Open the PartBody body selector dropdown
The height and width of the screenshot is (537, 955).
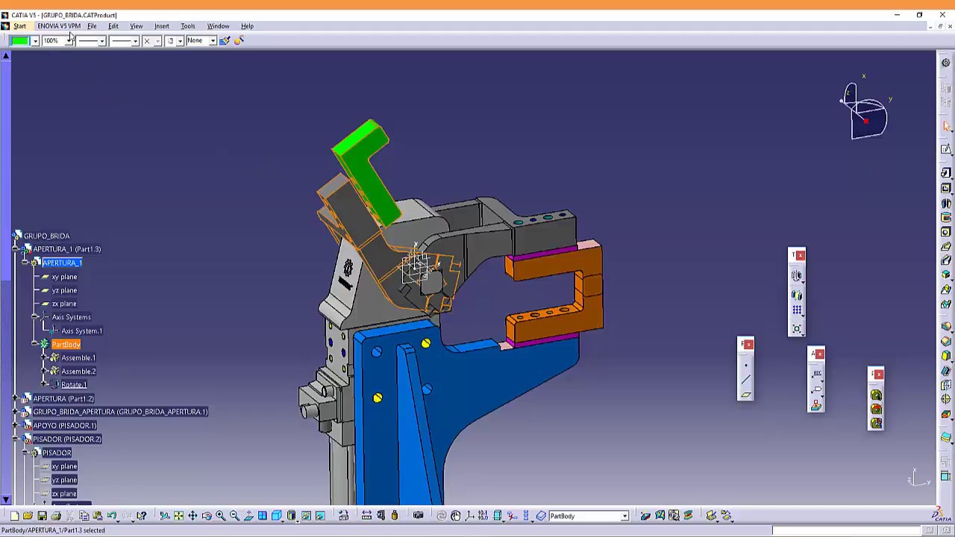click(624, 516)
